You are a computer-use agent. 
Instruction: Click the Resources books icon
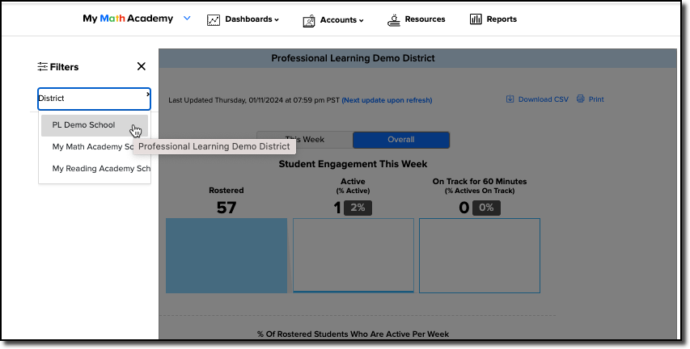[x=394, y=19]
